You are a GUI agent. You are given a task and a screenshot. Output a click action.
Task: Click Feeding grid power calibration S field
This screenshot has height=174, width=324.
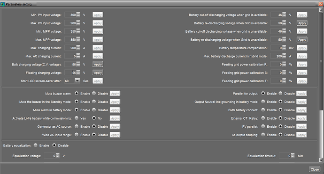point(277,72)
